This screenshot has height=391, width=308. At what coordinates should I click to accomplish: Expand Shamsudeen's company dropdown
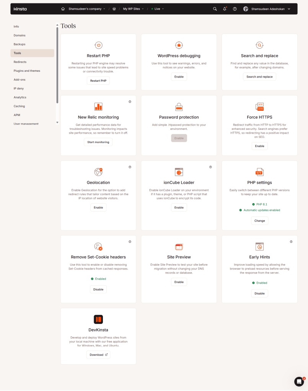(87, 9)
